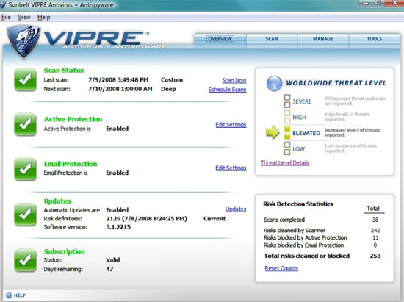Image resolution: width=404 pixels, height=302 pixels.
Task: Click the yellow ELEVATED threat level indicator
Action: click(287, 133)
